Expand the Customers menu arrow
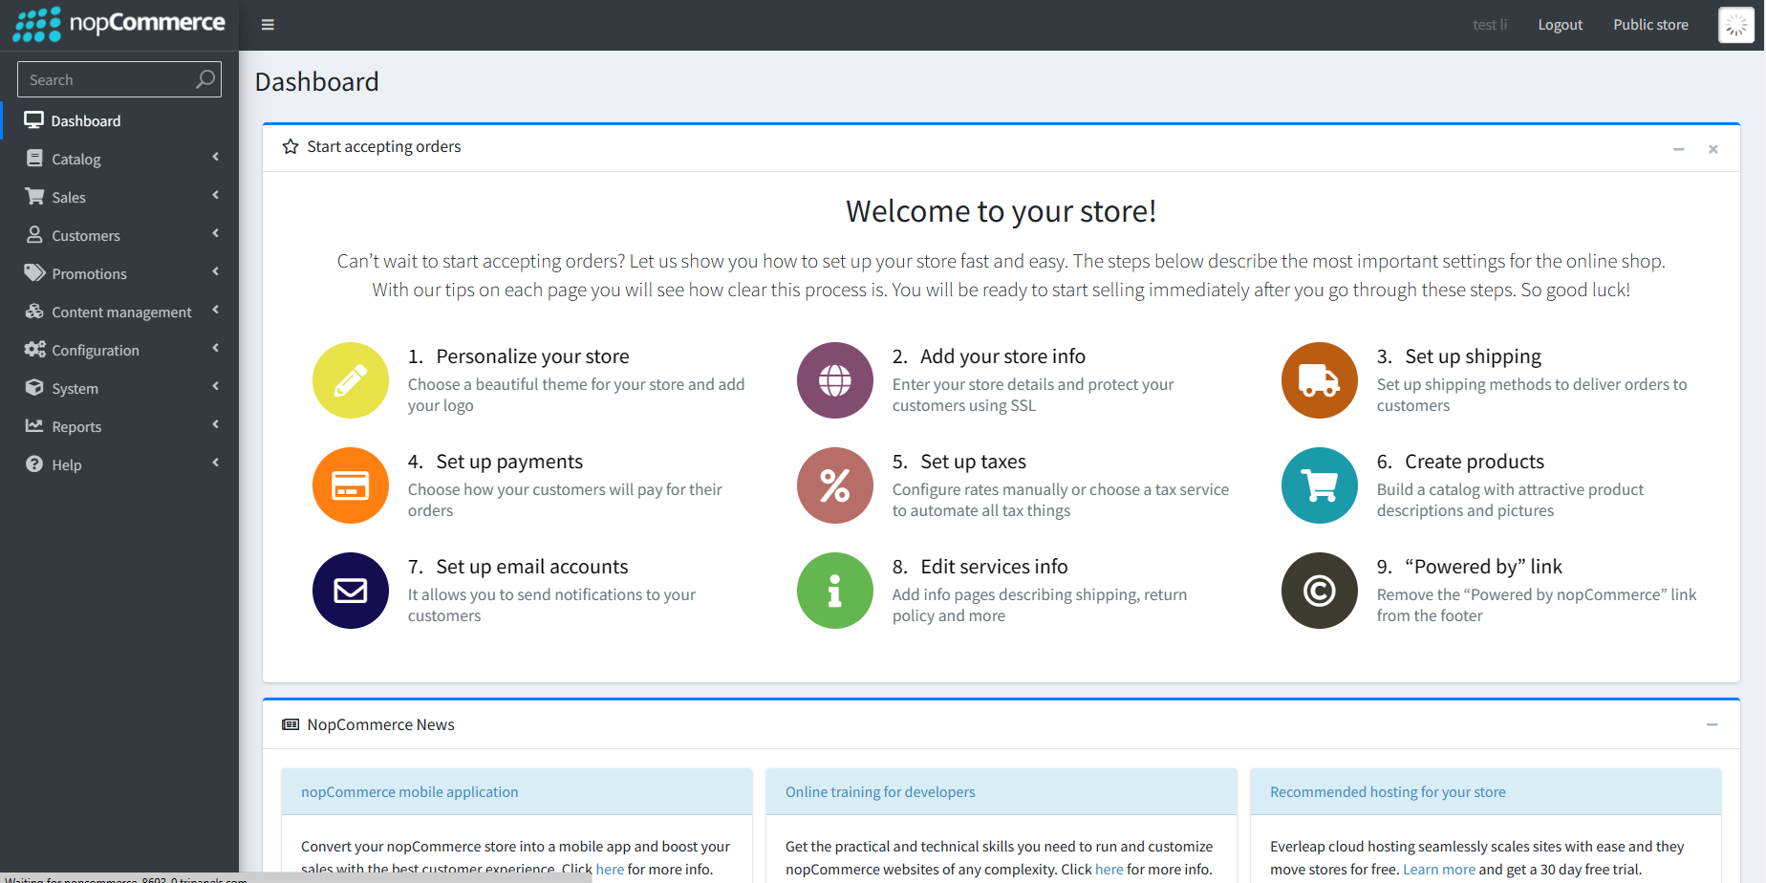 [x=216, y=233]
